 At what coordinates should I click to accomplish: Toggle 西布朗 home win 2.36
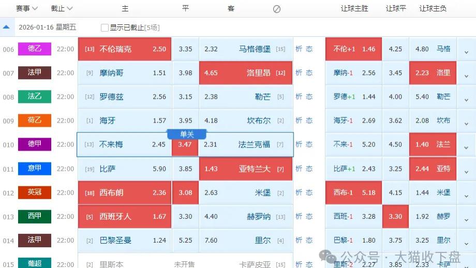pyautogui.click(x=125, y=193)
